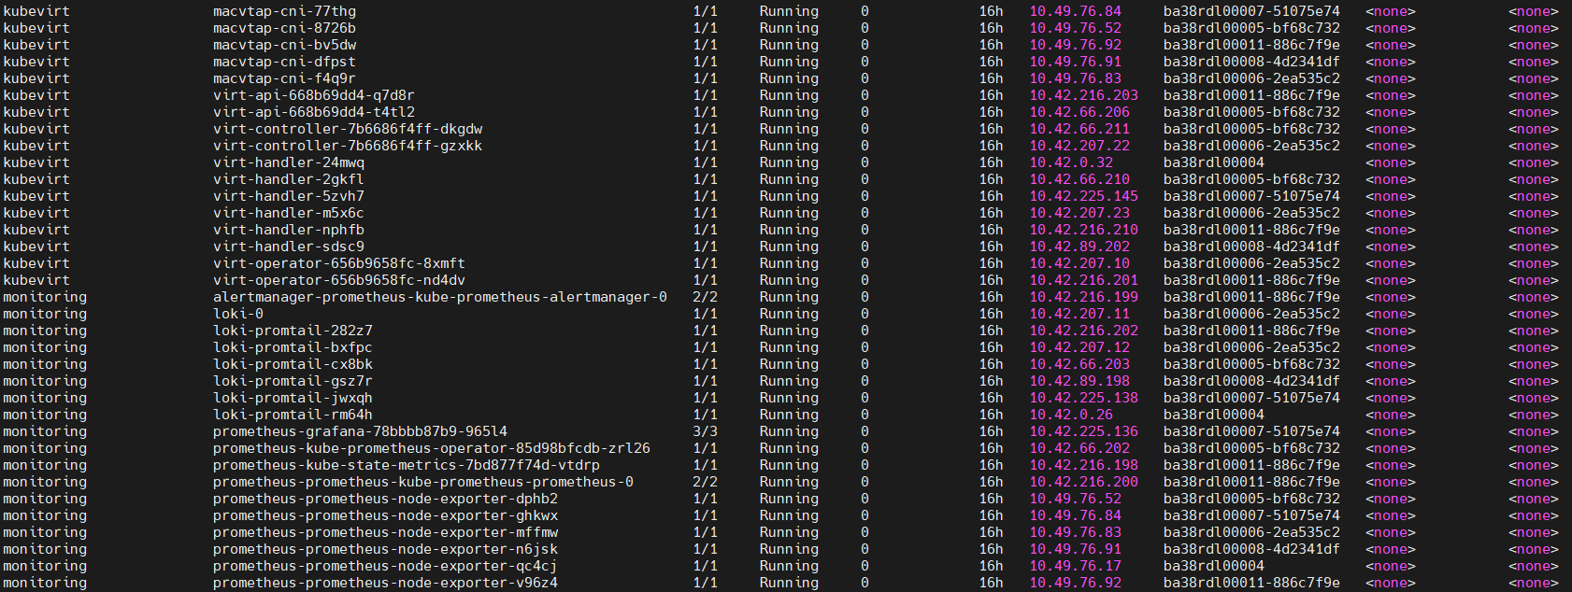The image size is (1572, 592).
Task: Click IP address 10.42.216.201
Action: click(x=1084, y=280)
